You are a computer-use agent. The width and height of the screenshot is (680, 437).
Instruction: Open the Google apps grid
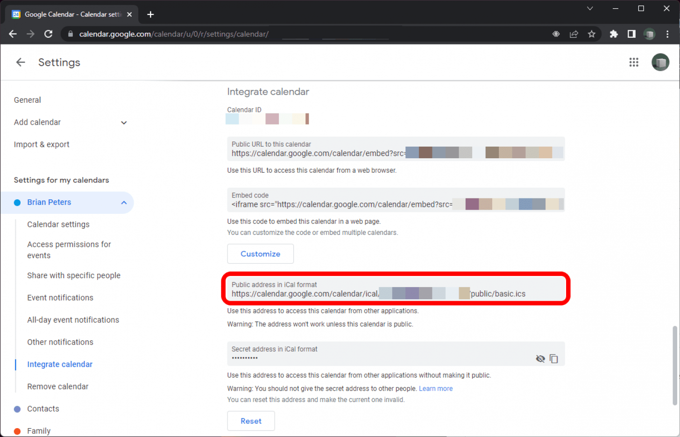[633, 62]
